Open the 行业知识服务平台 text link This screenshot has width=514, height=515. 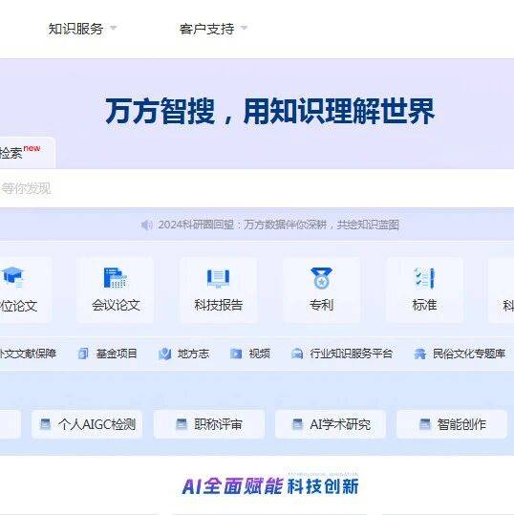coord(351,354)
